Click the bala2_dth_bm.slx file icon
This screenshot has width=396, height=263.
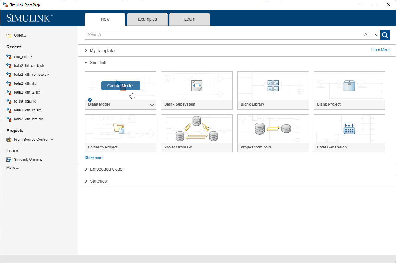(x=9, y=119)
